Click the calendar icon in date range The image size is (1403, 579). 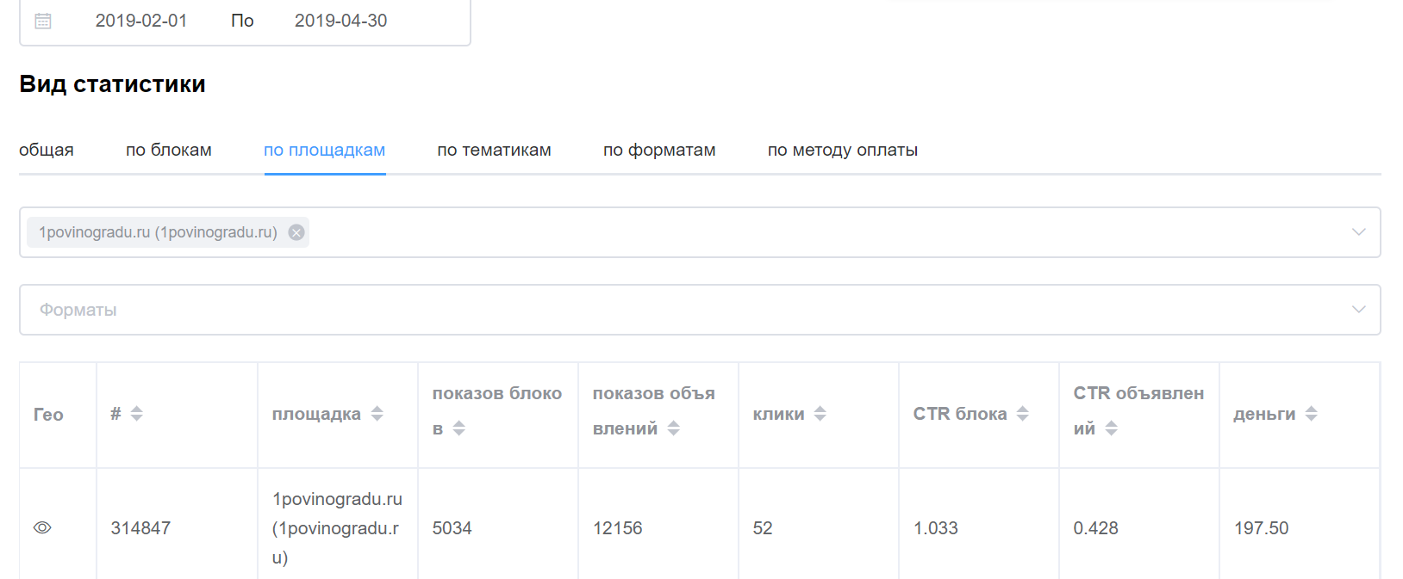click(43, 21)
